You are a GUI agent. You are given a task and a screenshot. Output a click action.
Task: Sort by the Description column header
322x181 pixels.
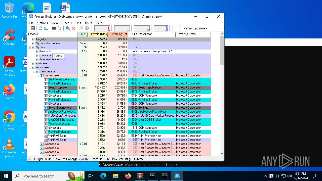(x=157, y=34)
